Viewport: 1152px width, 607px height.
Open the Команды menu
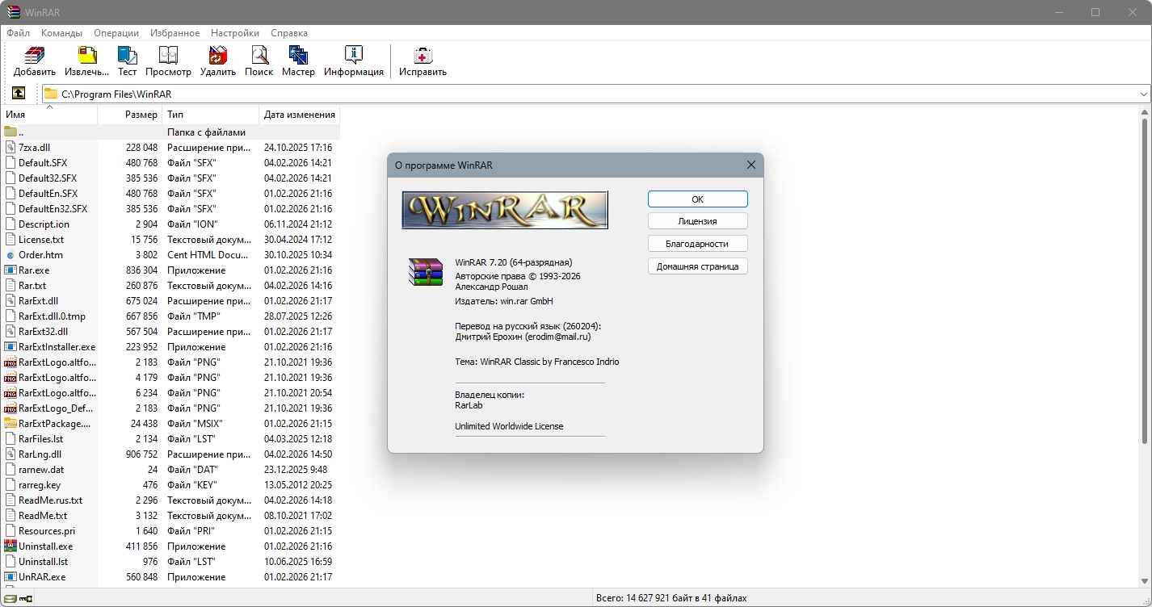62,33
